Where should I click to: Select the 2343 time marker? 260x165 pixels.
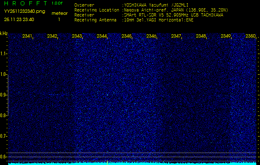(76, 36)
